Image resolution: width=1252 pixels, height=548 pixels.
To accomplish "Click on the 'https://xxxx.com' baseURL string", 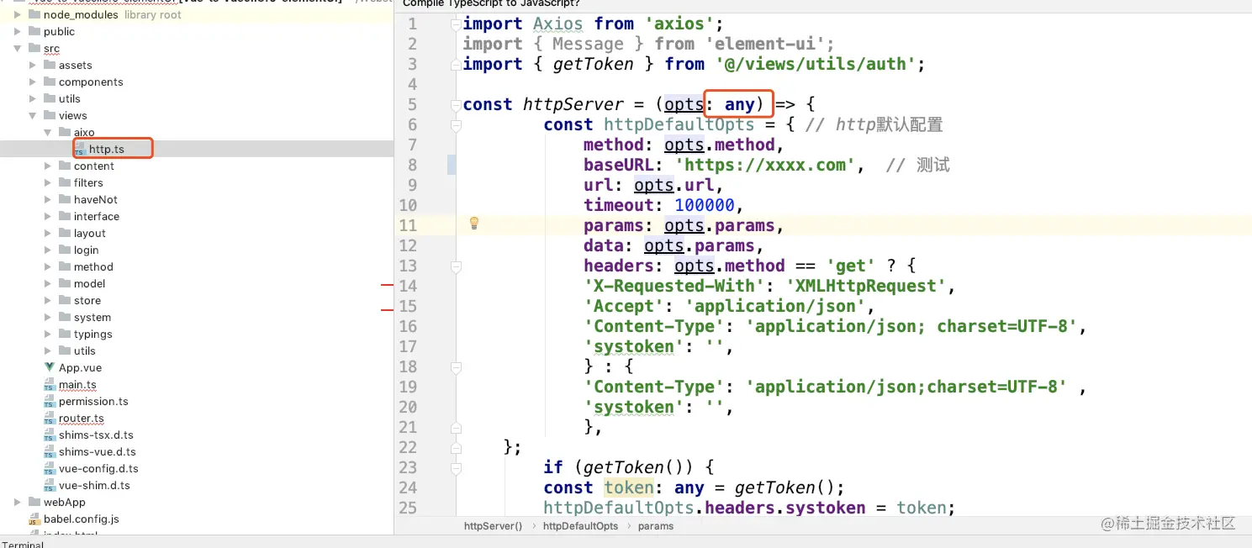I will click(x=765, y=165).
